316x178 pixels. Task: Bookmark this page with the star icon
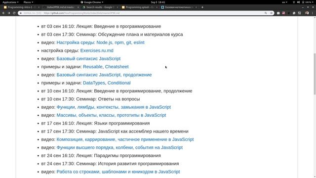pos(271,13)
